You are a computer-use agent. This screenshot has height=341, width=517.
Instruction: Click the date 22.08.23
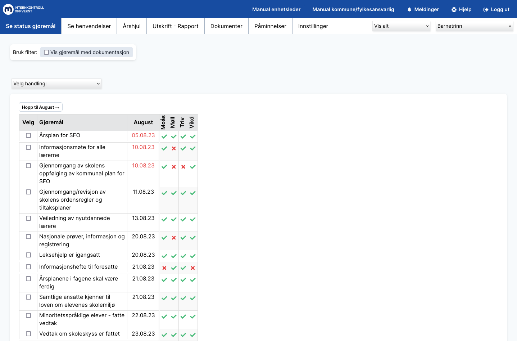(143, 315)
